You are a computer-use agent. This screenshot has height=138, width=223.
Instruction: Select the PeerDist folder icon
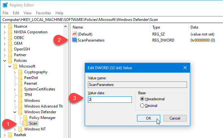point(20,78)
